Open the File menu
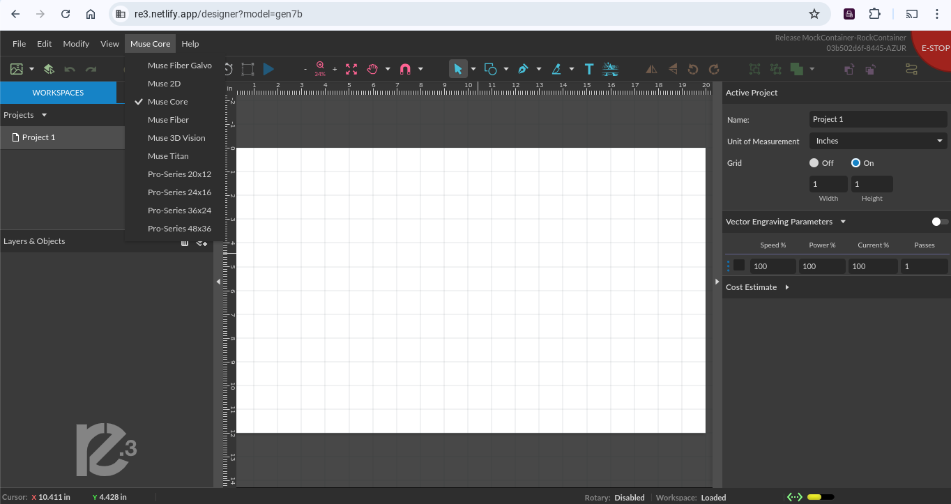This screenshot has width=951, height=504. (x=19, y=43)
